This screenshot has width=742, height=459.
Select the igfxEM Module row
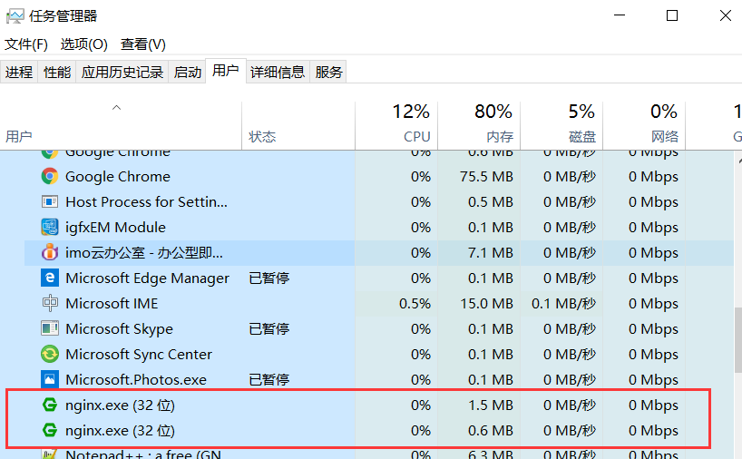(366, 227)
